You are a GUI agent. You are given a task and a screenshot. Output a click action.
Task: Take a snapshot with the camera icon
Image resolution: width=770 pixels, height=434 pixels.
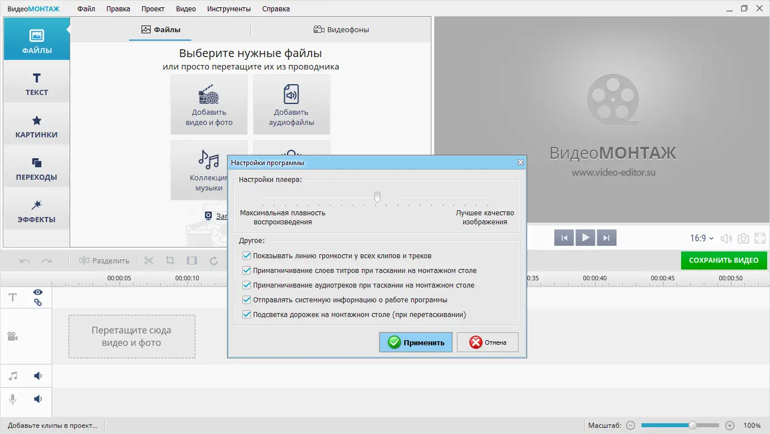click(x=743, y=238)
